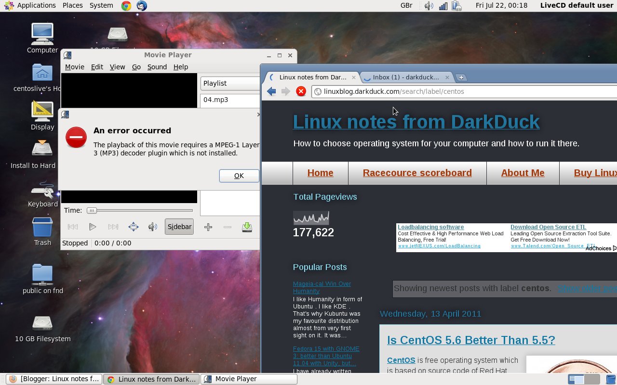
Task: Open the Go menu in Movie Player
Action: pos(136,67)
